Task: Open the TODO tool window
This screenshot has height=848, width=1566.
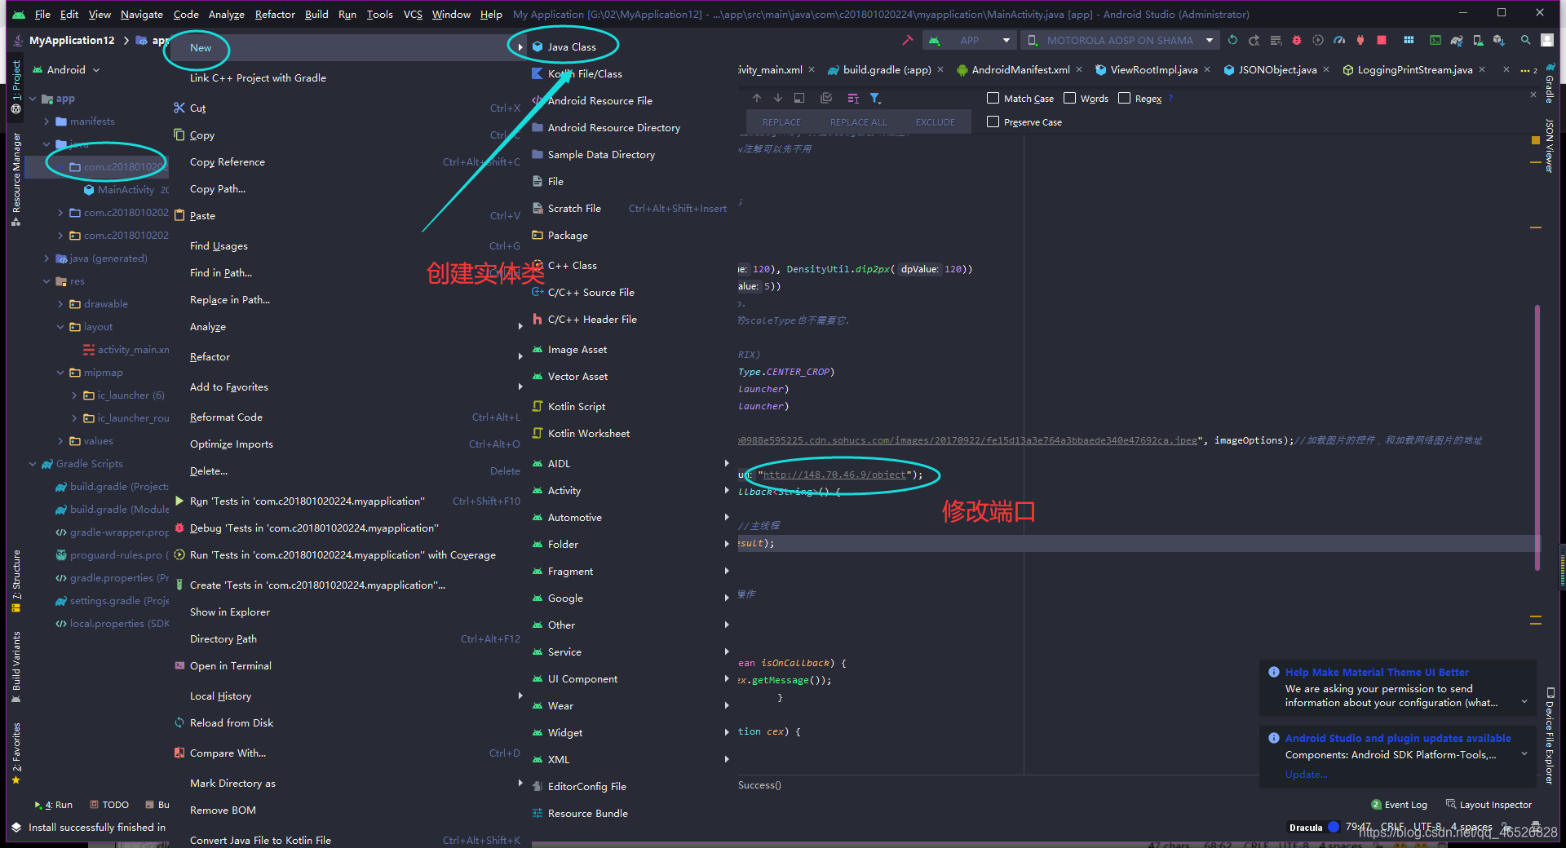Action: click(x=109, y=805)
